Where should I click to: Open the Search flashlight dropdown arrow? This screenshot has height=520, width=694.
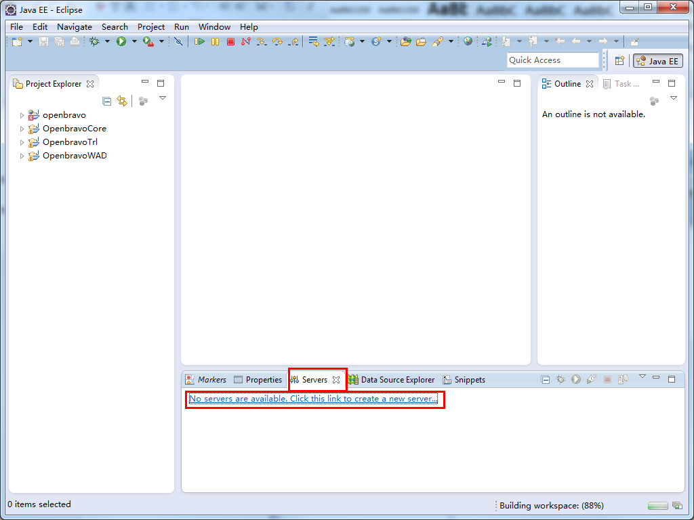pyautogui.click(x=451, y=41)
